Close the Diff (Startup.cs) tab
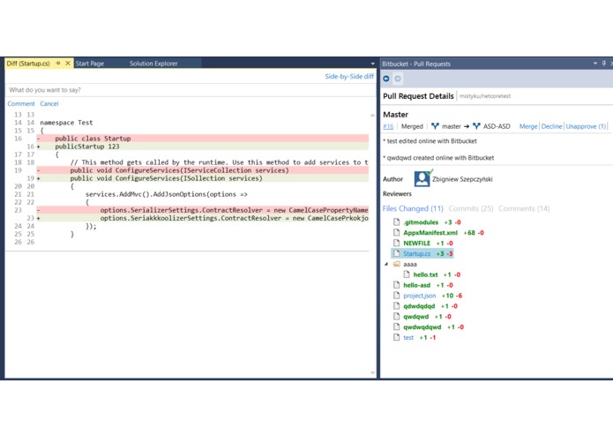Image resolution: width=613 pixels, height=436 pixels. click(68, 63)
